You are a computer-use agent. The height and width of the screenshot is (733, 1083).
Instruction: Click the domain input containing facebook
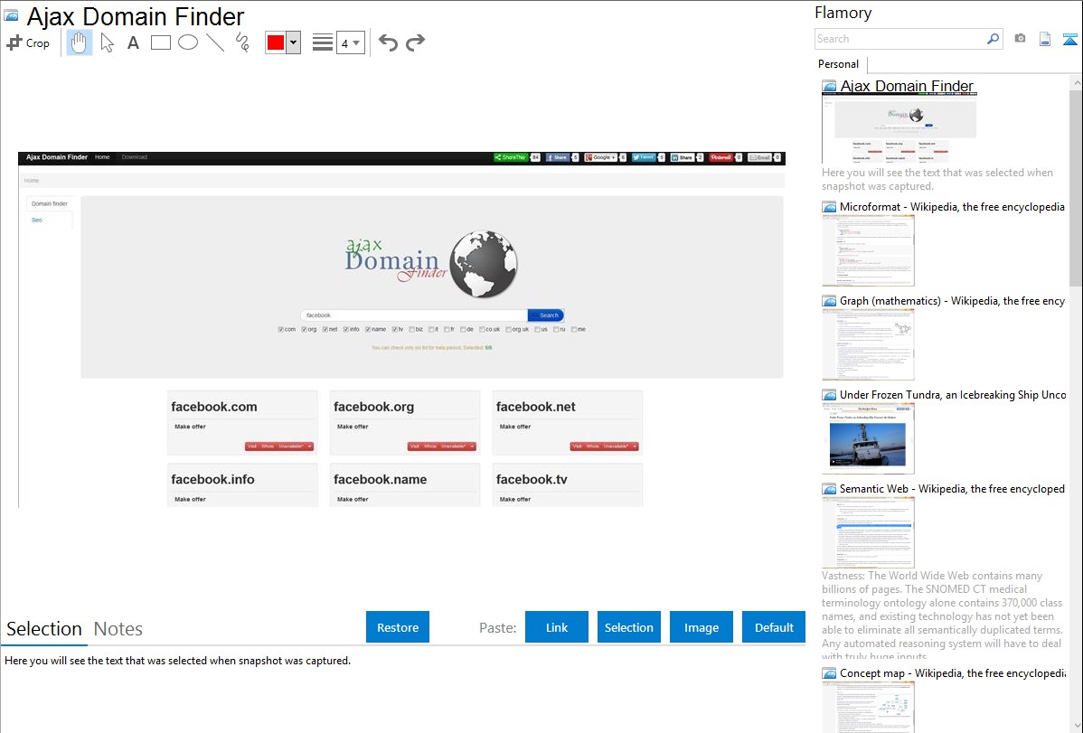coord(414,315)
